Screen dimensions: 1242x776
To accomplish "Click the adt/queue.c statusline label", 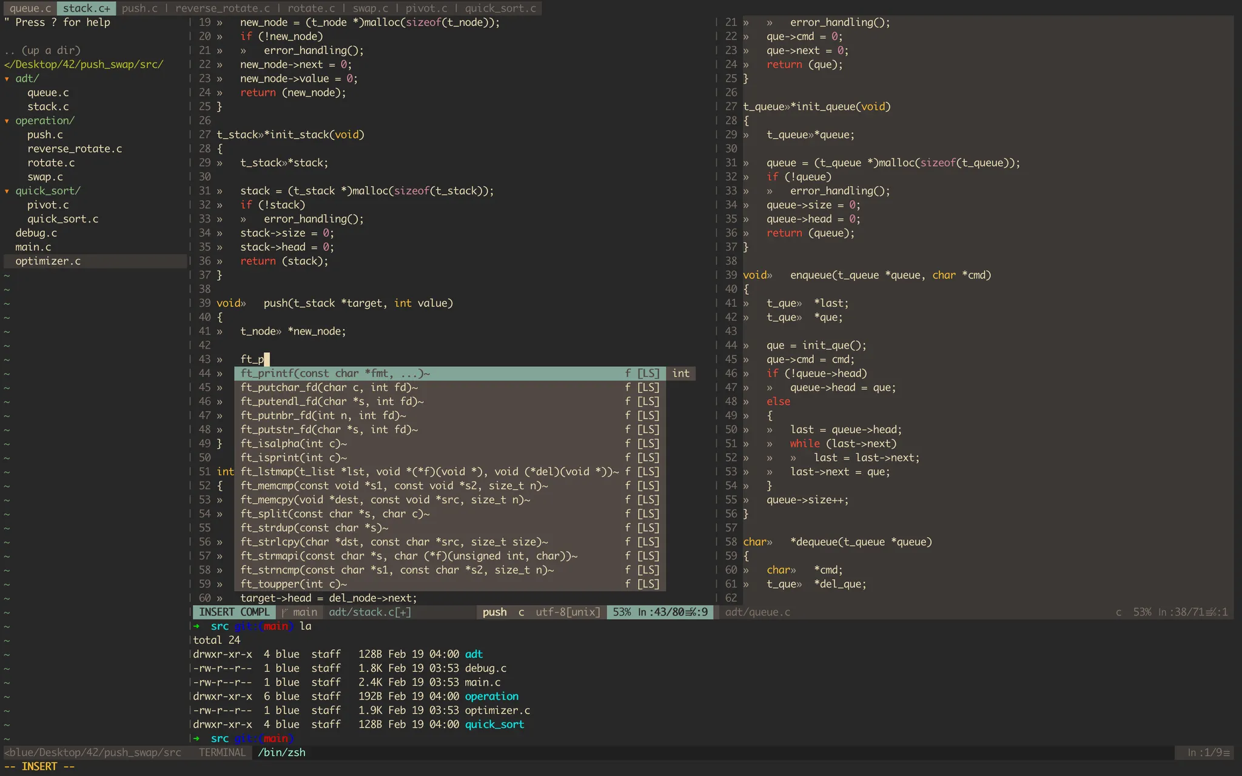I will click(757, 612).
